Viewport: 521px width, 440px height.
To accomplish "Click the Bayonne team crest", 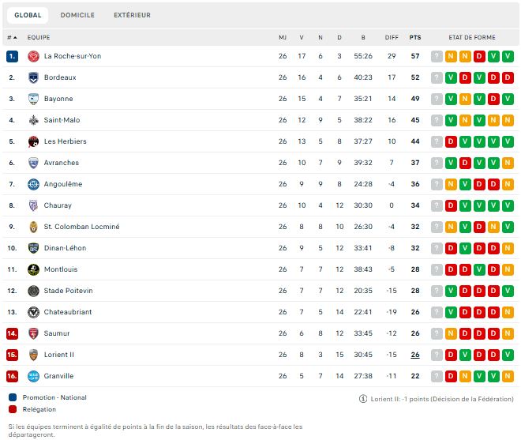I will pos(34,99).
